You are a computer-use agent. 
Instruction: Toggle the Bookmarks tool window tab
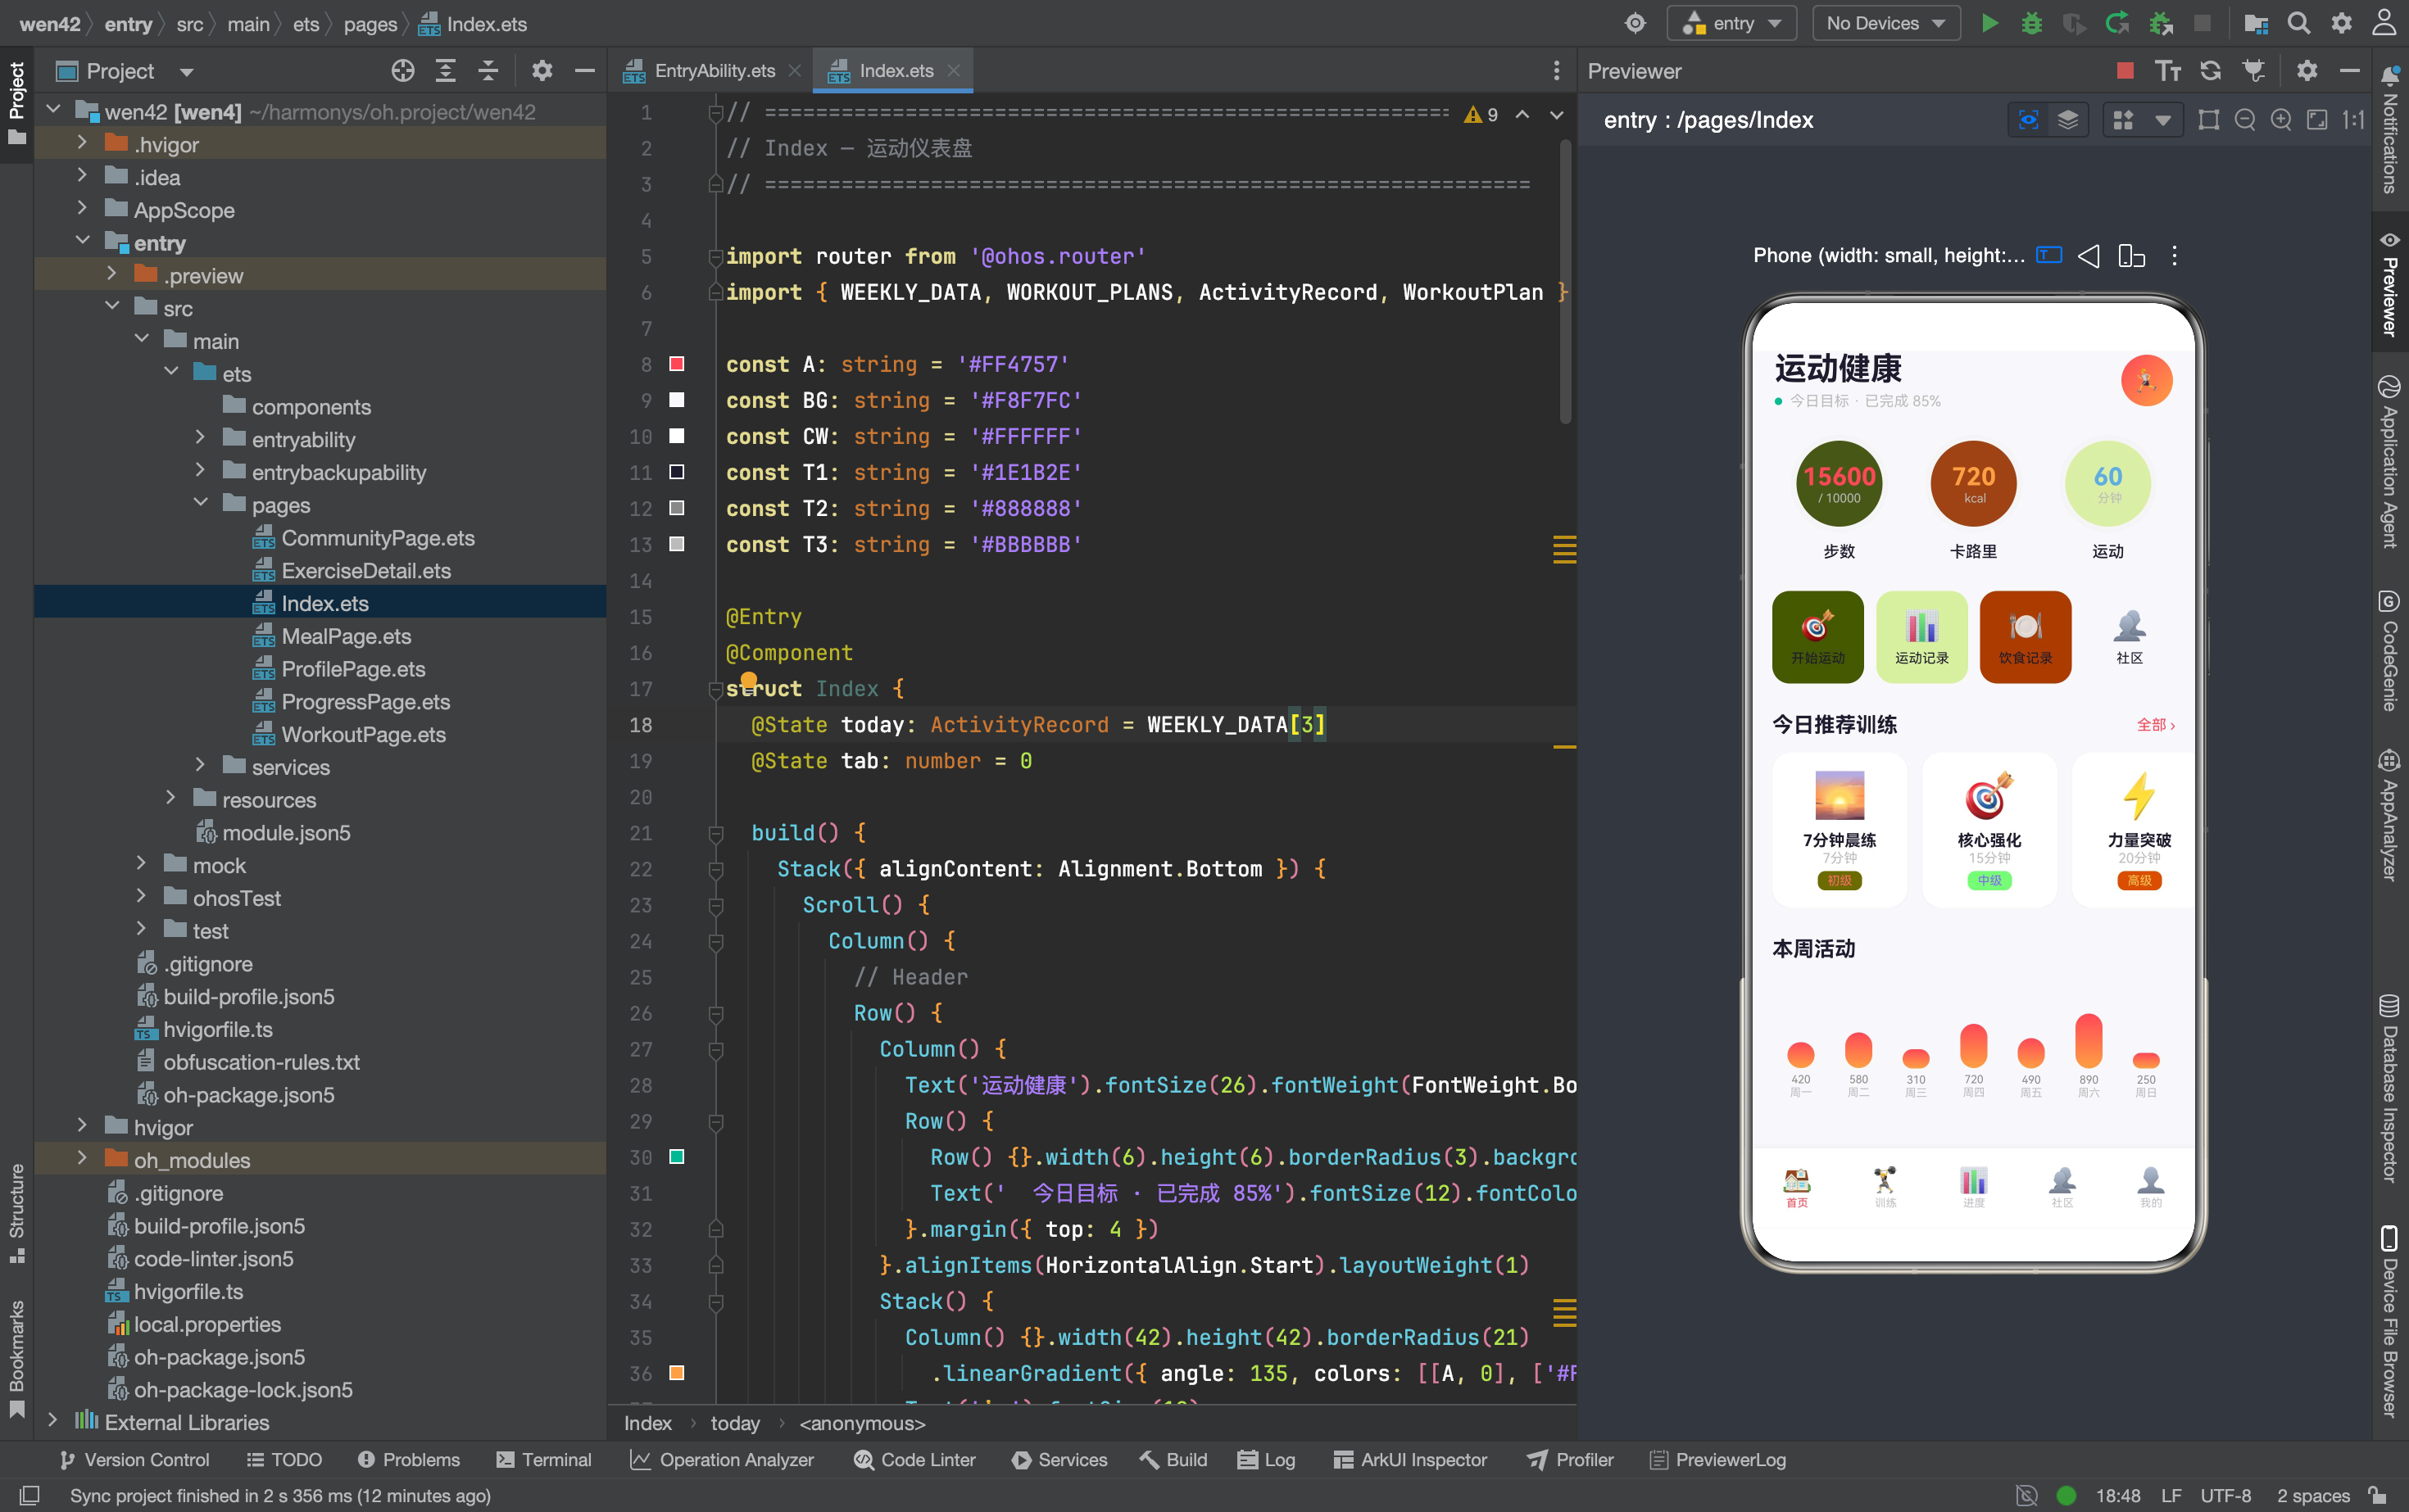click(17, 1358)
